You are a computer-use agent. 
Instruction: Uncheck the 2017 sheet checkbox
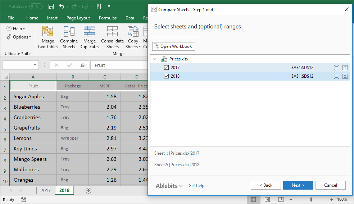167,68
